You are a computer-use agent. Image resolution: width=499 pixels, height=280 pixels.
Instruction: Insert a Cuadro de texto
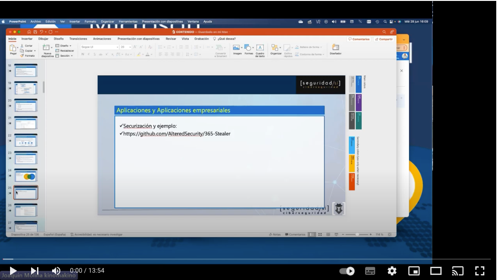coord(260,49)
